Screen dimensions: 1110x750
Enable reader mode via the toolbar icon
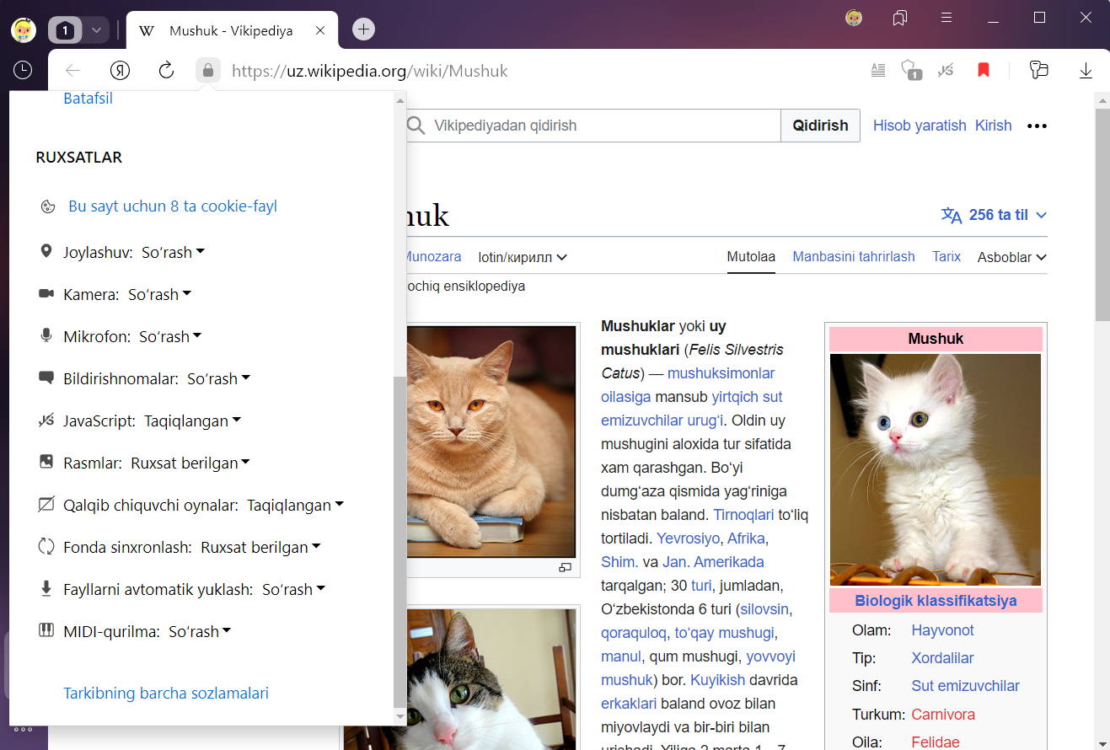(x=878, y=71)
